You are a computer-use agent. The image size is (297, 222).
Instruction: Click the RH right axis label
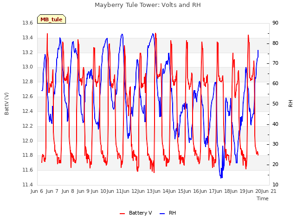(x=291, y=104)
